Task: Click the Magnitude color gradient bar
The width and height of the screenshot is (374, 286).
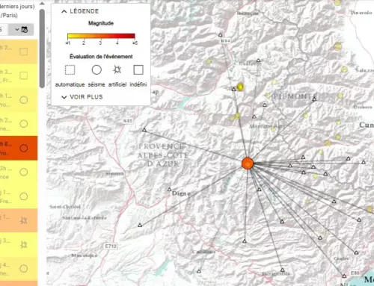Action: point(101,36)
